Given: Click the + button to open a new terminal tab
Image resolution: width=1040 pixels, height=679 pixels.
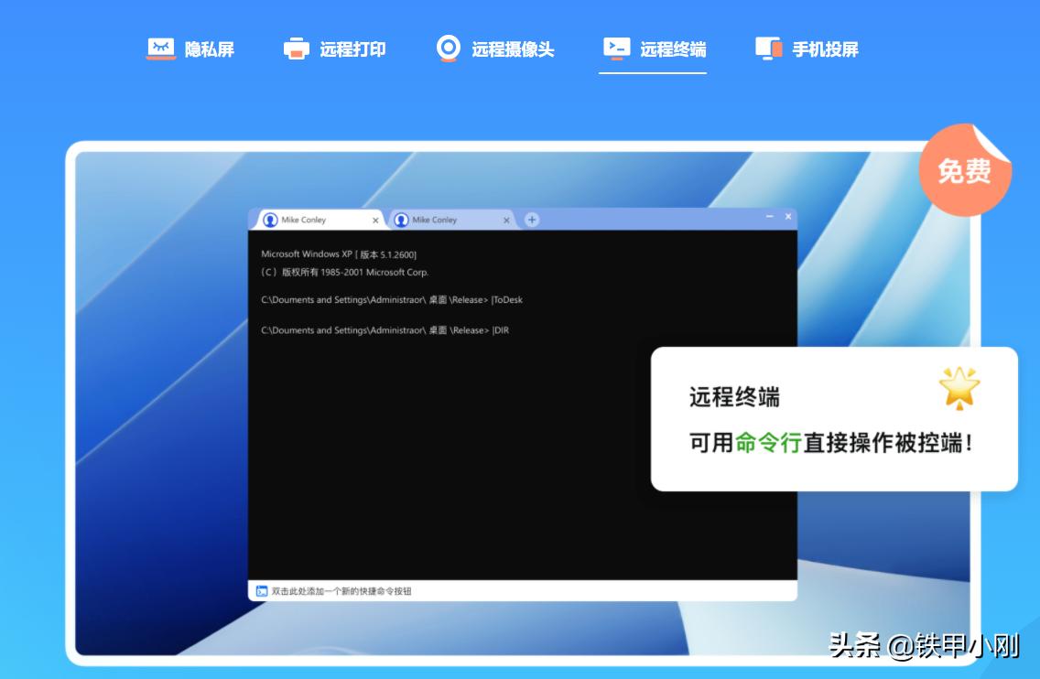Looking at the screenshot, I should (x=532, y=220).
